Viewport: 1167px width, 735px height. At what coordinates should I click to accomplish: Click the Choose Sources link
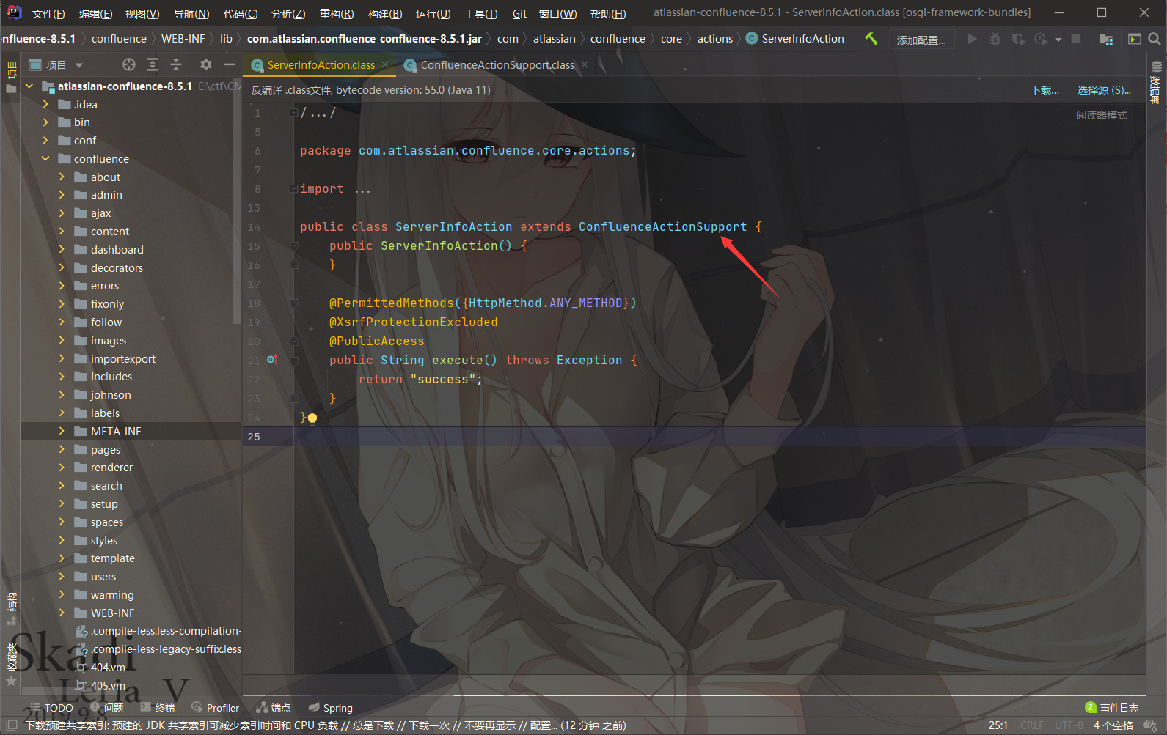pos(1104,90)
